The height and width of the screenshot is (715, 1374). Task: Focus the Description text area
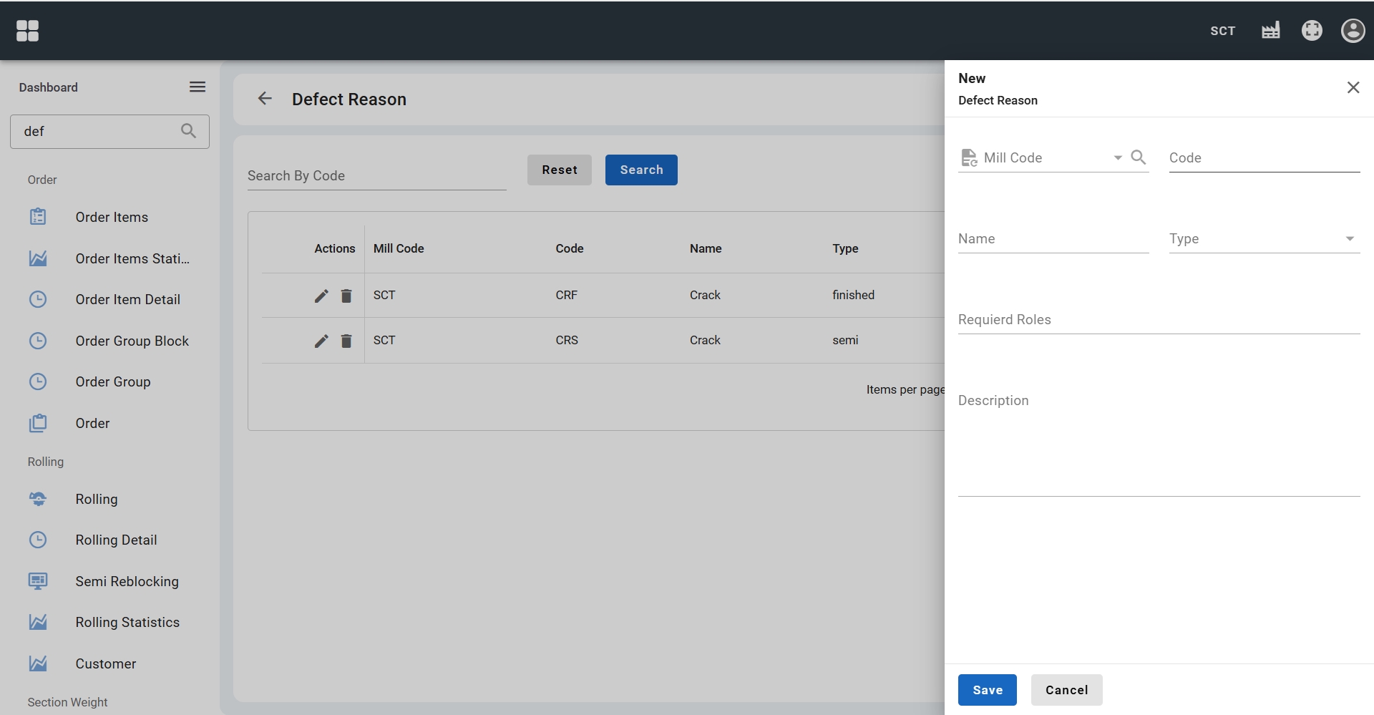point(1158,444)
